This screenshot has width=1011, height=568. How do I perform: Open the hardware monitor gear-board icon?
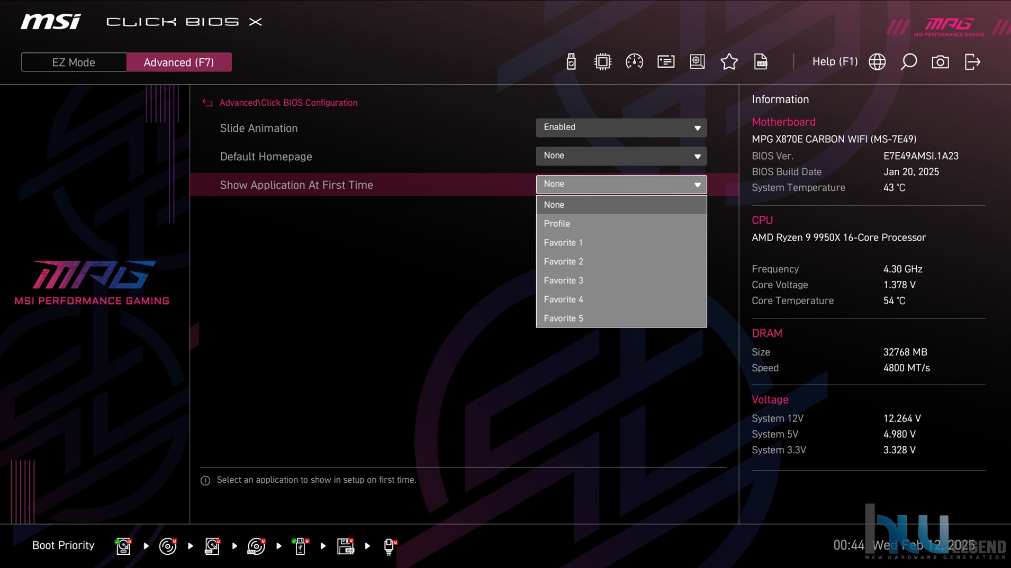click(x=697, y=62)
